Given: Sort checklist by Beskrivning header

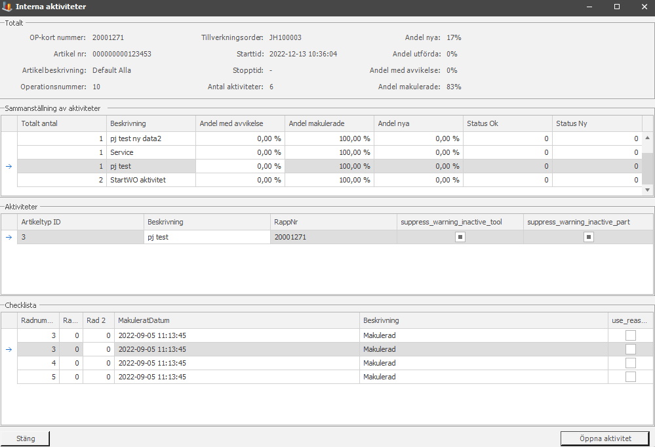Looking at the screenshot, I should (x=484, y=320).
